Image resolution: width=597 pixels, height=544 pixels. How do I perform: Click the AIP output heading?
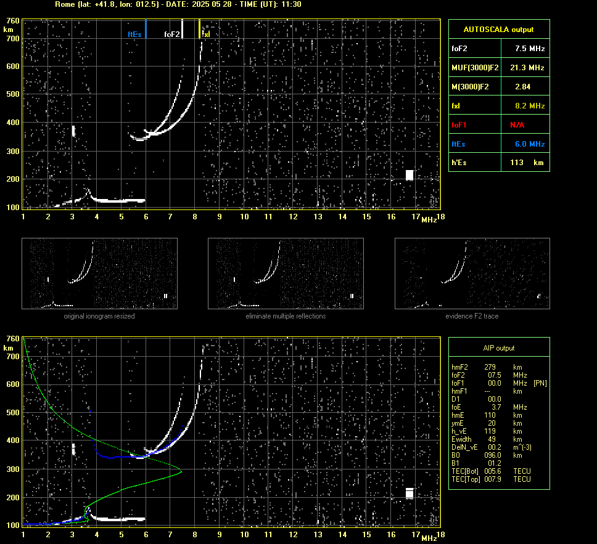[498, 348]
